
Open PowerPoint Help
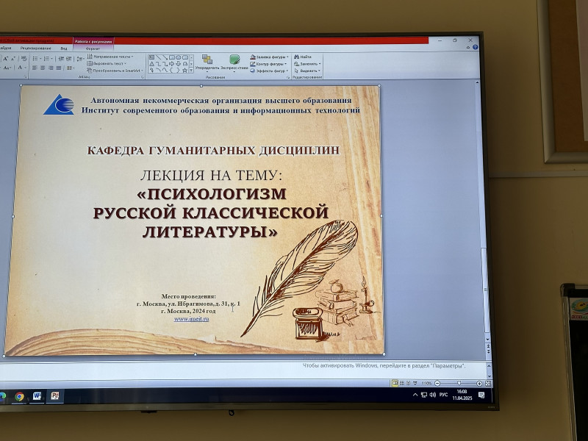click(x=475, y=47)
